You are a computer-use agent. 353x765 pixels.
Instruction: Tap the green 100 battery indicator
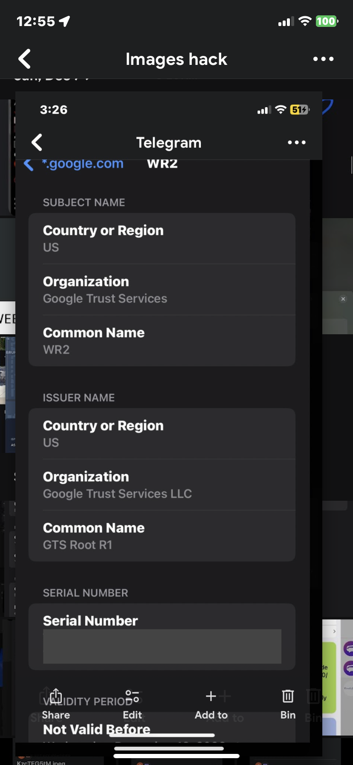[327, 21]
